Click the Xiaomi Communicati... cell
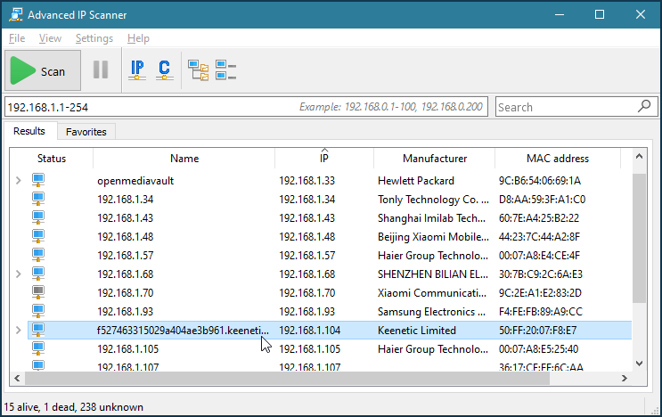Image resolution: width=662 pixels, height=417 pixels. [432, 292]
